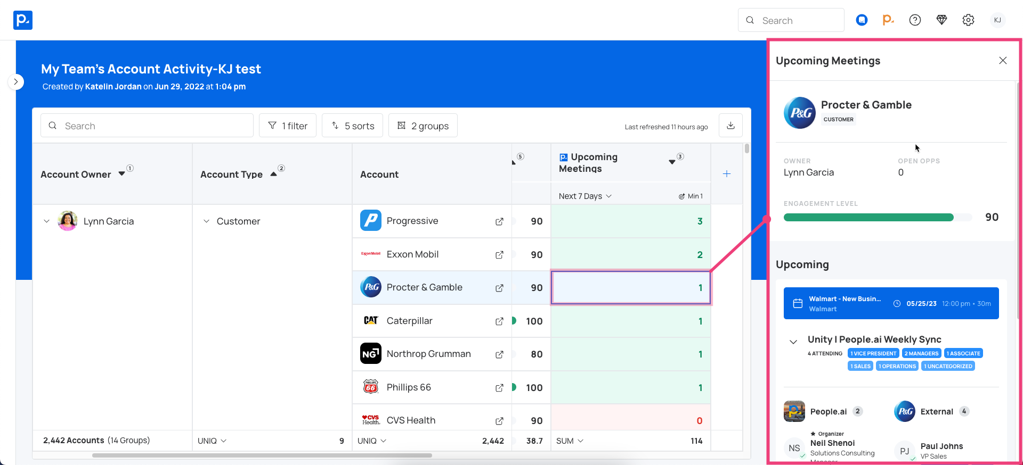This screenshot has height=465, width=1023.
Task: Open the 2 groups menu
Action: (x=423, y=126)
